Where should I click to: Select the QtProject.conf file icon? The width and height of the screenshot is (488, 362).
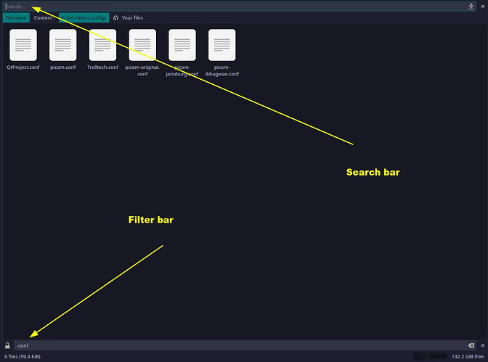[x=23, y=44]
